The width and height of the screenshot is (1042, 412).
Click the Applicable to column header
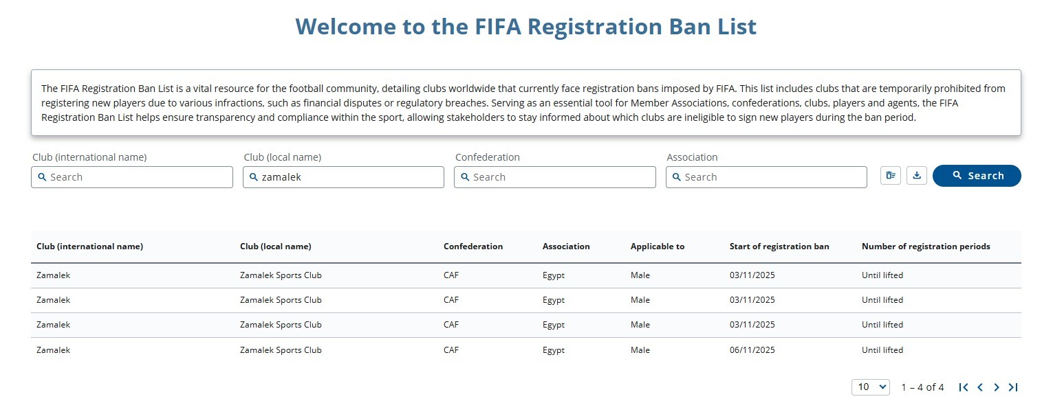pyautogui.click(x=658, y=247)
